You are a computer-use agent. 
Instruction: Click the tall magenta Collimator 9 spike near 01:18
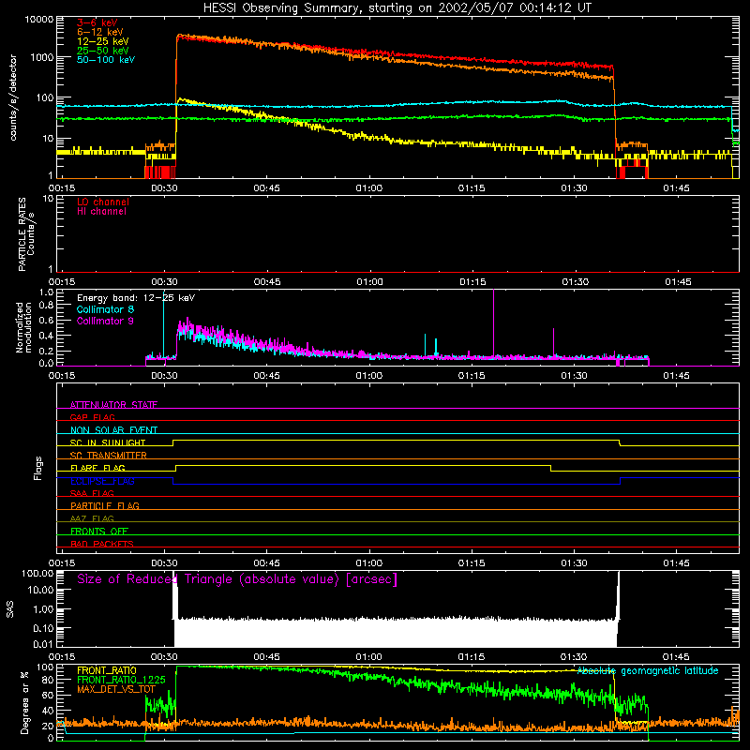click(x=494, y=322)
